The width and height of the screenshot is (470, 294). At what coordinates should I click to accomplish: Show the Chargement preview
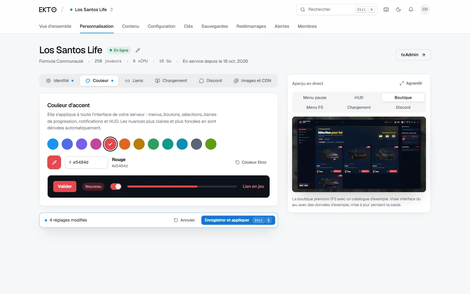click(359, 107)
